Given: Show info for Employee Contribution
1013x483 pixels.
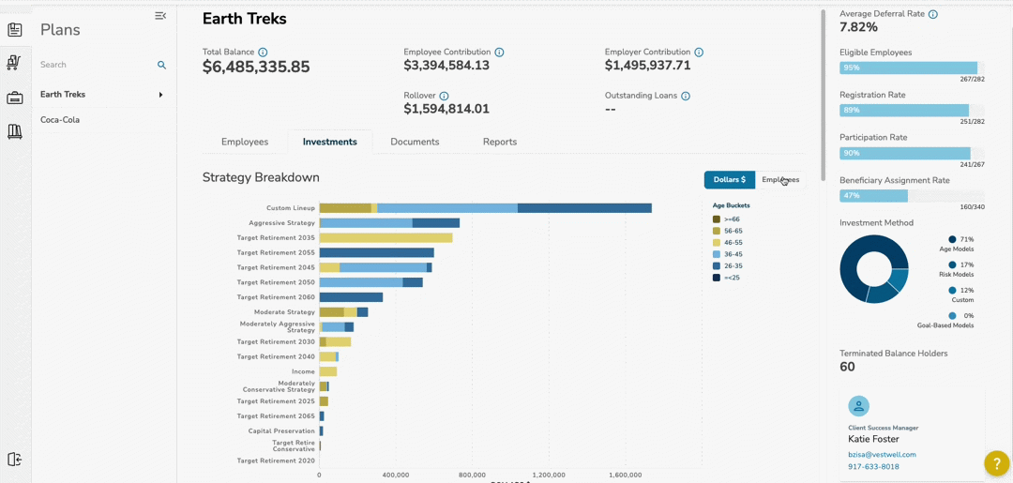Looking at the screenshot, I should tap(499, 53).
